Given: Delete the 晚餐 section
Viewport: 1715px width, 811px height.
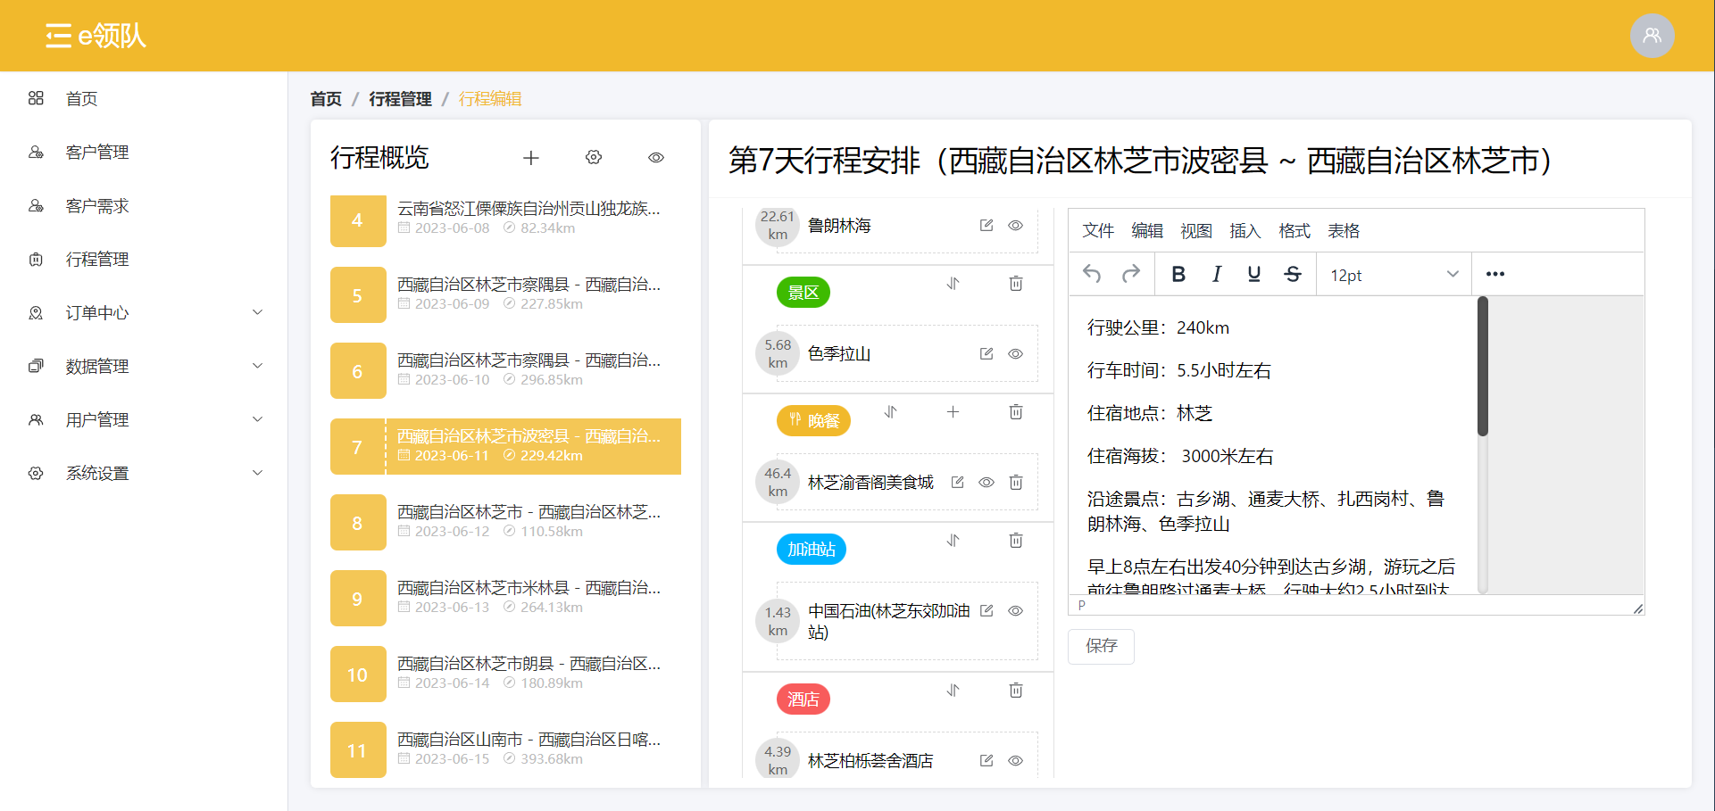Looking at the screenshot, I should pyautogui.click(x=1016, y=412).
